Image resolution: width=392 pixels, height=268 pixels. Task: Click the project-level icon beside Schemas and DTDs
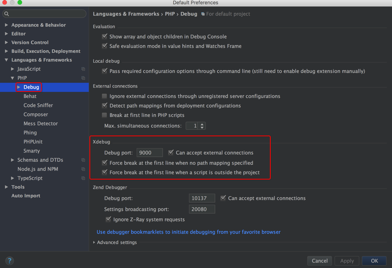[x=83, y=160]
